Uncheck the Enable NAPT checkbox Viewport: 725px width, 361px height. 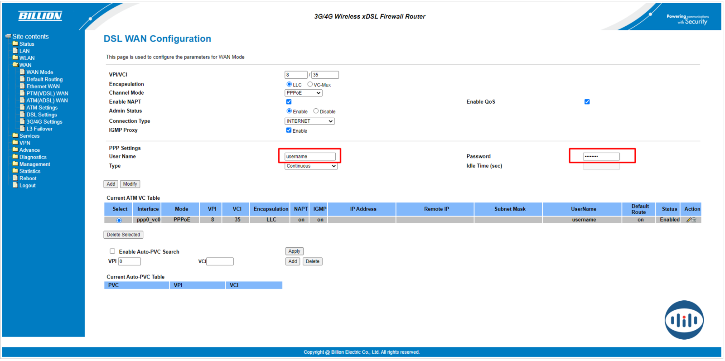pos(289,102)
